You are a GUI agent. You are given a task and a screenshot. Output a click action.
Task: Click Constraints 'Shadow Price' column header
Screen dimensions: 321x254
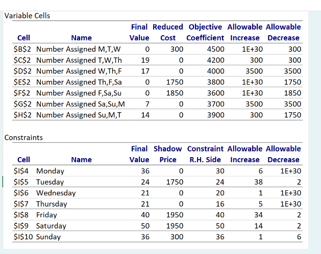point(168,154)
